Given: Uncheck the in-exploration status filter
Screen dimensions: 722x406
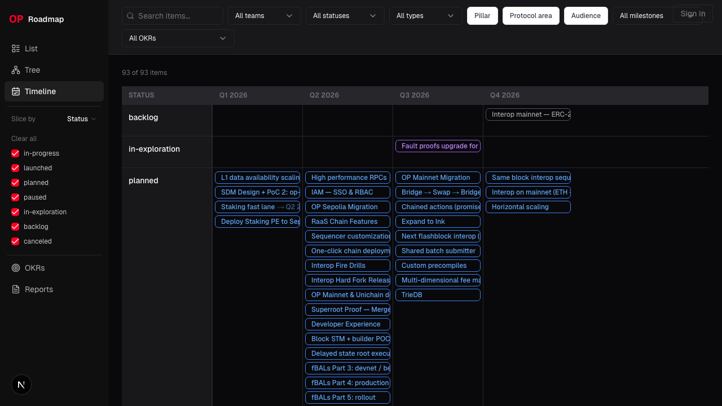Looking at the screenshot, I should [15, 212].
